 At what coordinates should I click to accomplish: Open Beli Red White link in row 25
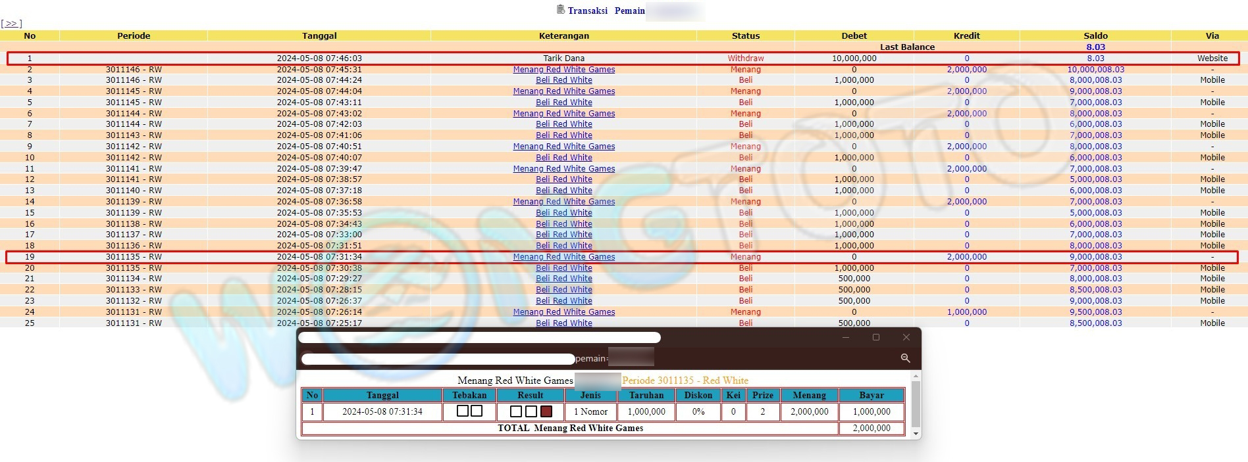pos(563,323)
